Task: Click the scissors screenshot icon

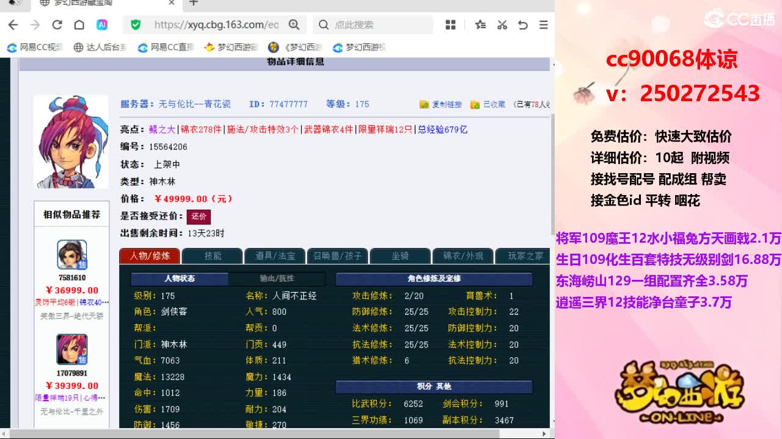Action: click(502, 25)
